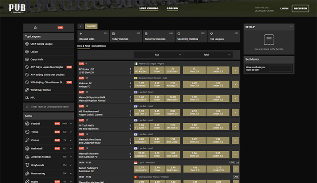This screenshot has width=317, height=183.
Task: Open the Total market dropdown
Action: click(209, 55)
